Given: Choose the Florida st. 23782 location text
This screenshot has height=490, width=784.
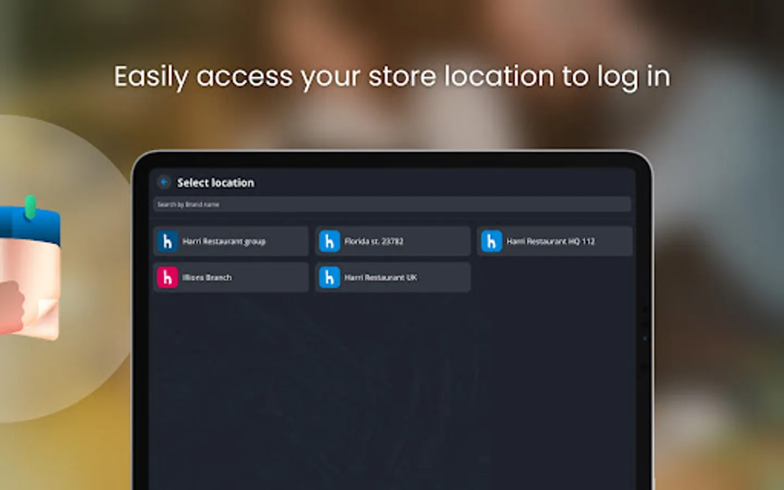Looking at the screenshot, I should tap(374, 241).
